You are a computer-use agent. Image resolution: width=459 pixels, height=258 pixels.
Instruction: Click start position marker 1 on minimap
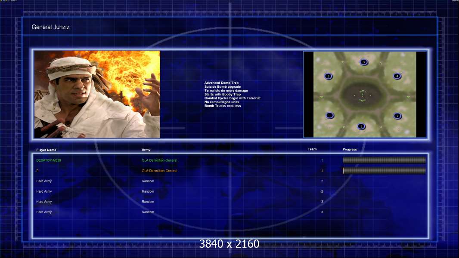(330, 115)
